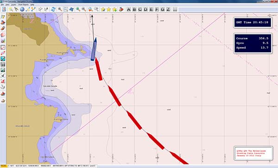Open the Chart Objects menu

[23, 5]
